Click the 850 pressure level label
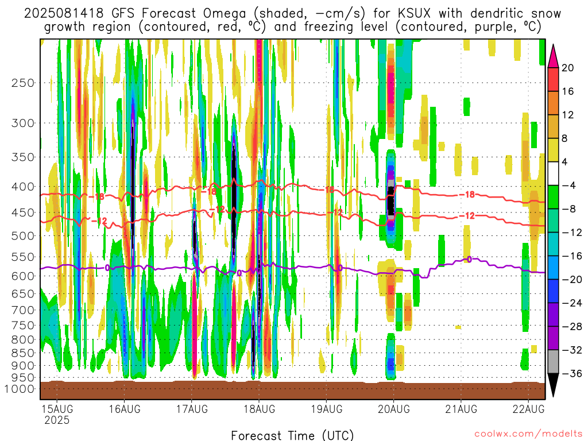Screen dimensions: 588x441 point(23,353)
